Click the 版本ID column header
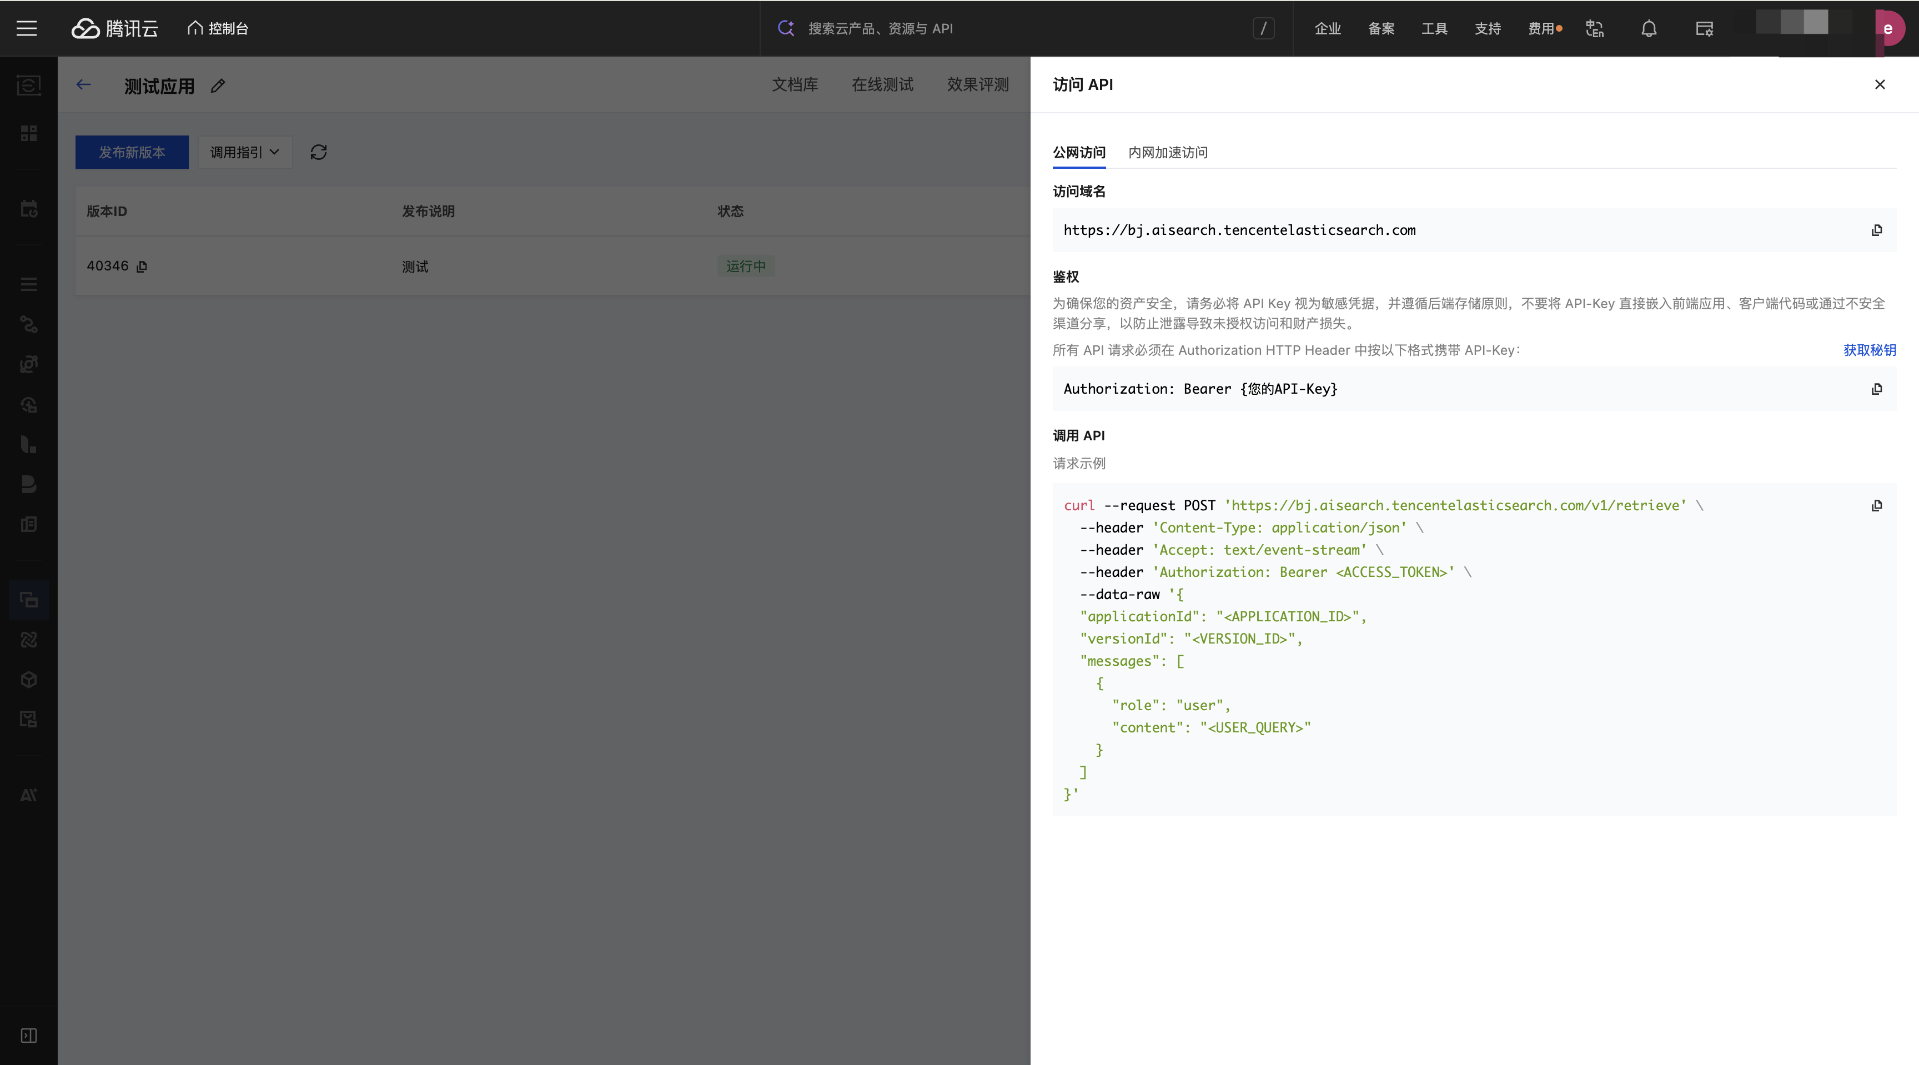1919x1065 pixels. pyautogui.click(x=107, y=212)
